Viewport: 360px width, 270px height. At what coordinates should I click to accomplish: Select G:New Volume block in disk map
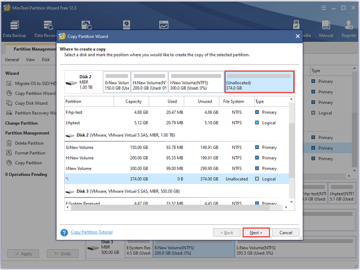pos(117,82)
